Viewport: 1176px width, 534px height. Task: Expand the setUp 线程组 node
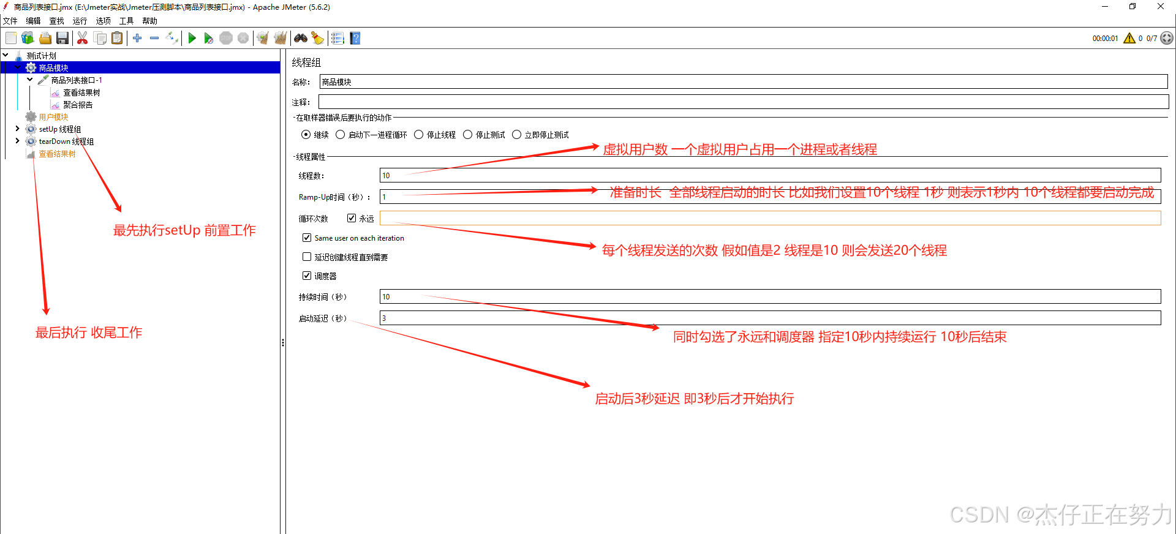tap(18, 129)
